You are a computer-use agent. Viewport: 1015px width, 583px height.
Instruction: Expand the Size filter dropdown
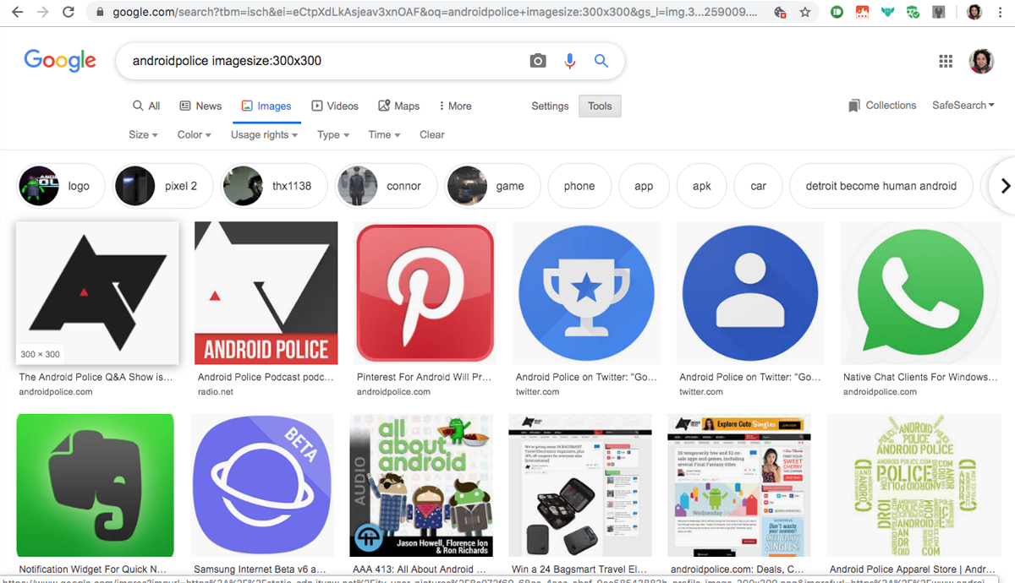142,134
